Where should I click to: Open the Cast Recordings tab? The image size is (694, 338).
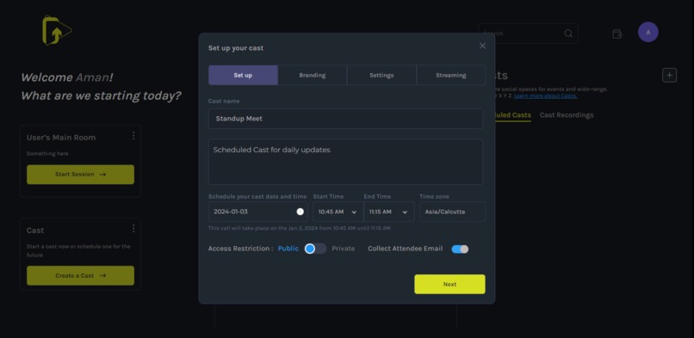pyautogui.click(x=567, y=115)
